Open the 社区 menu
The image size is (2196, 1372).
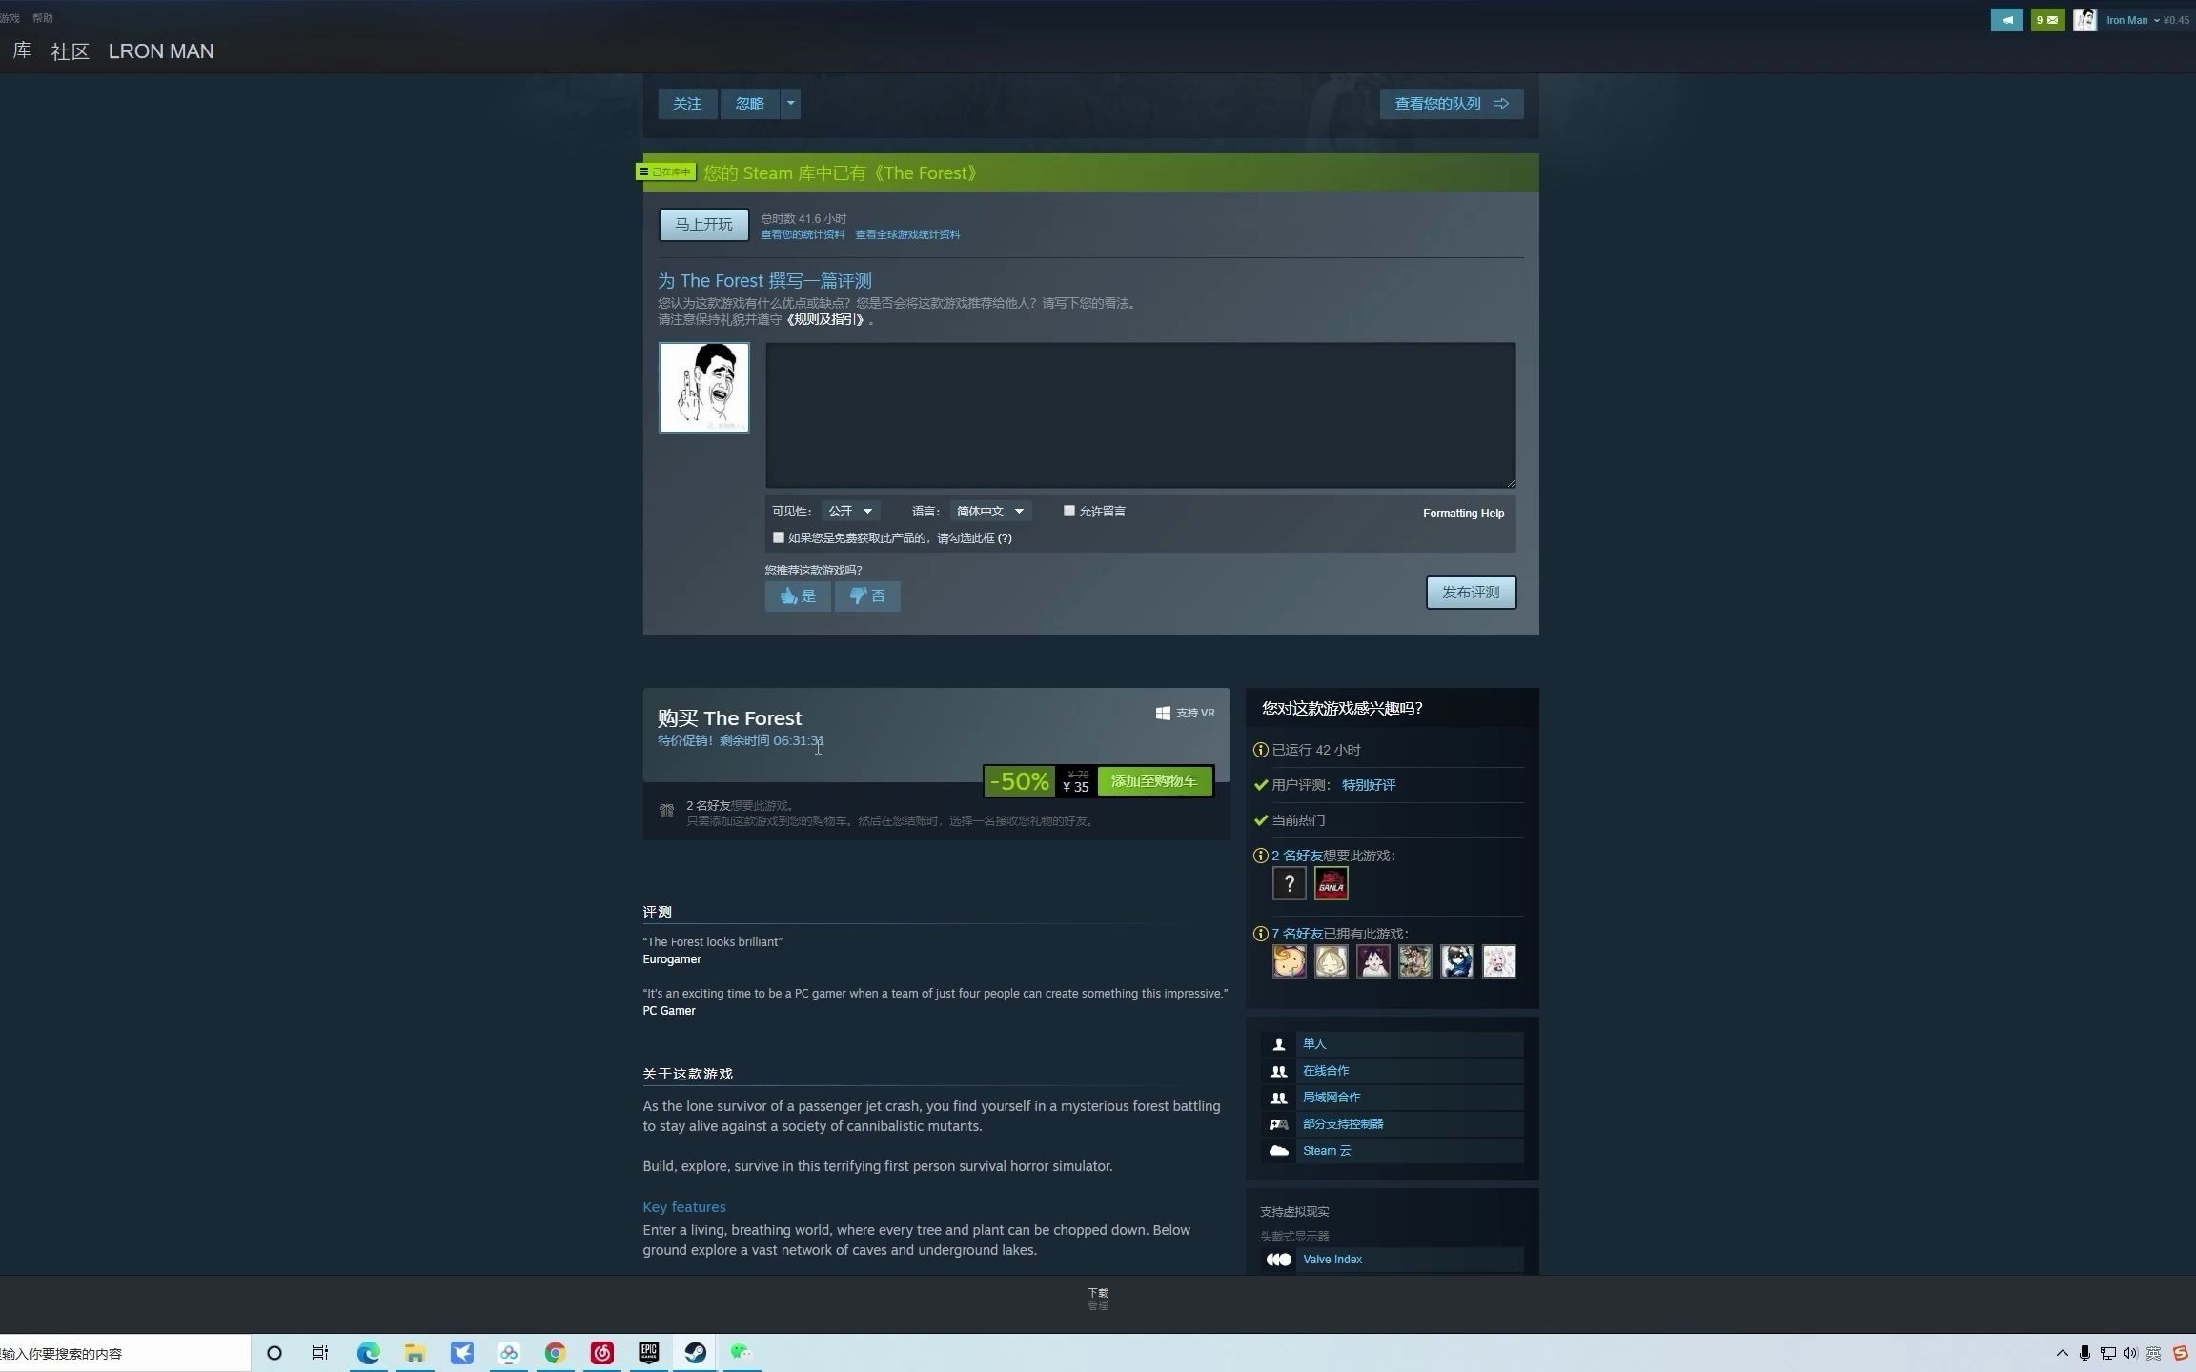click(x=68, y=50)
